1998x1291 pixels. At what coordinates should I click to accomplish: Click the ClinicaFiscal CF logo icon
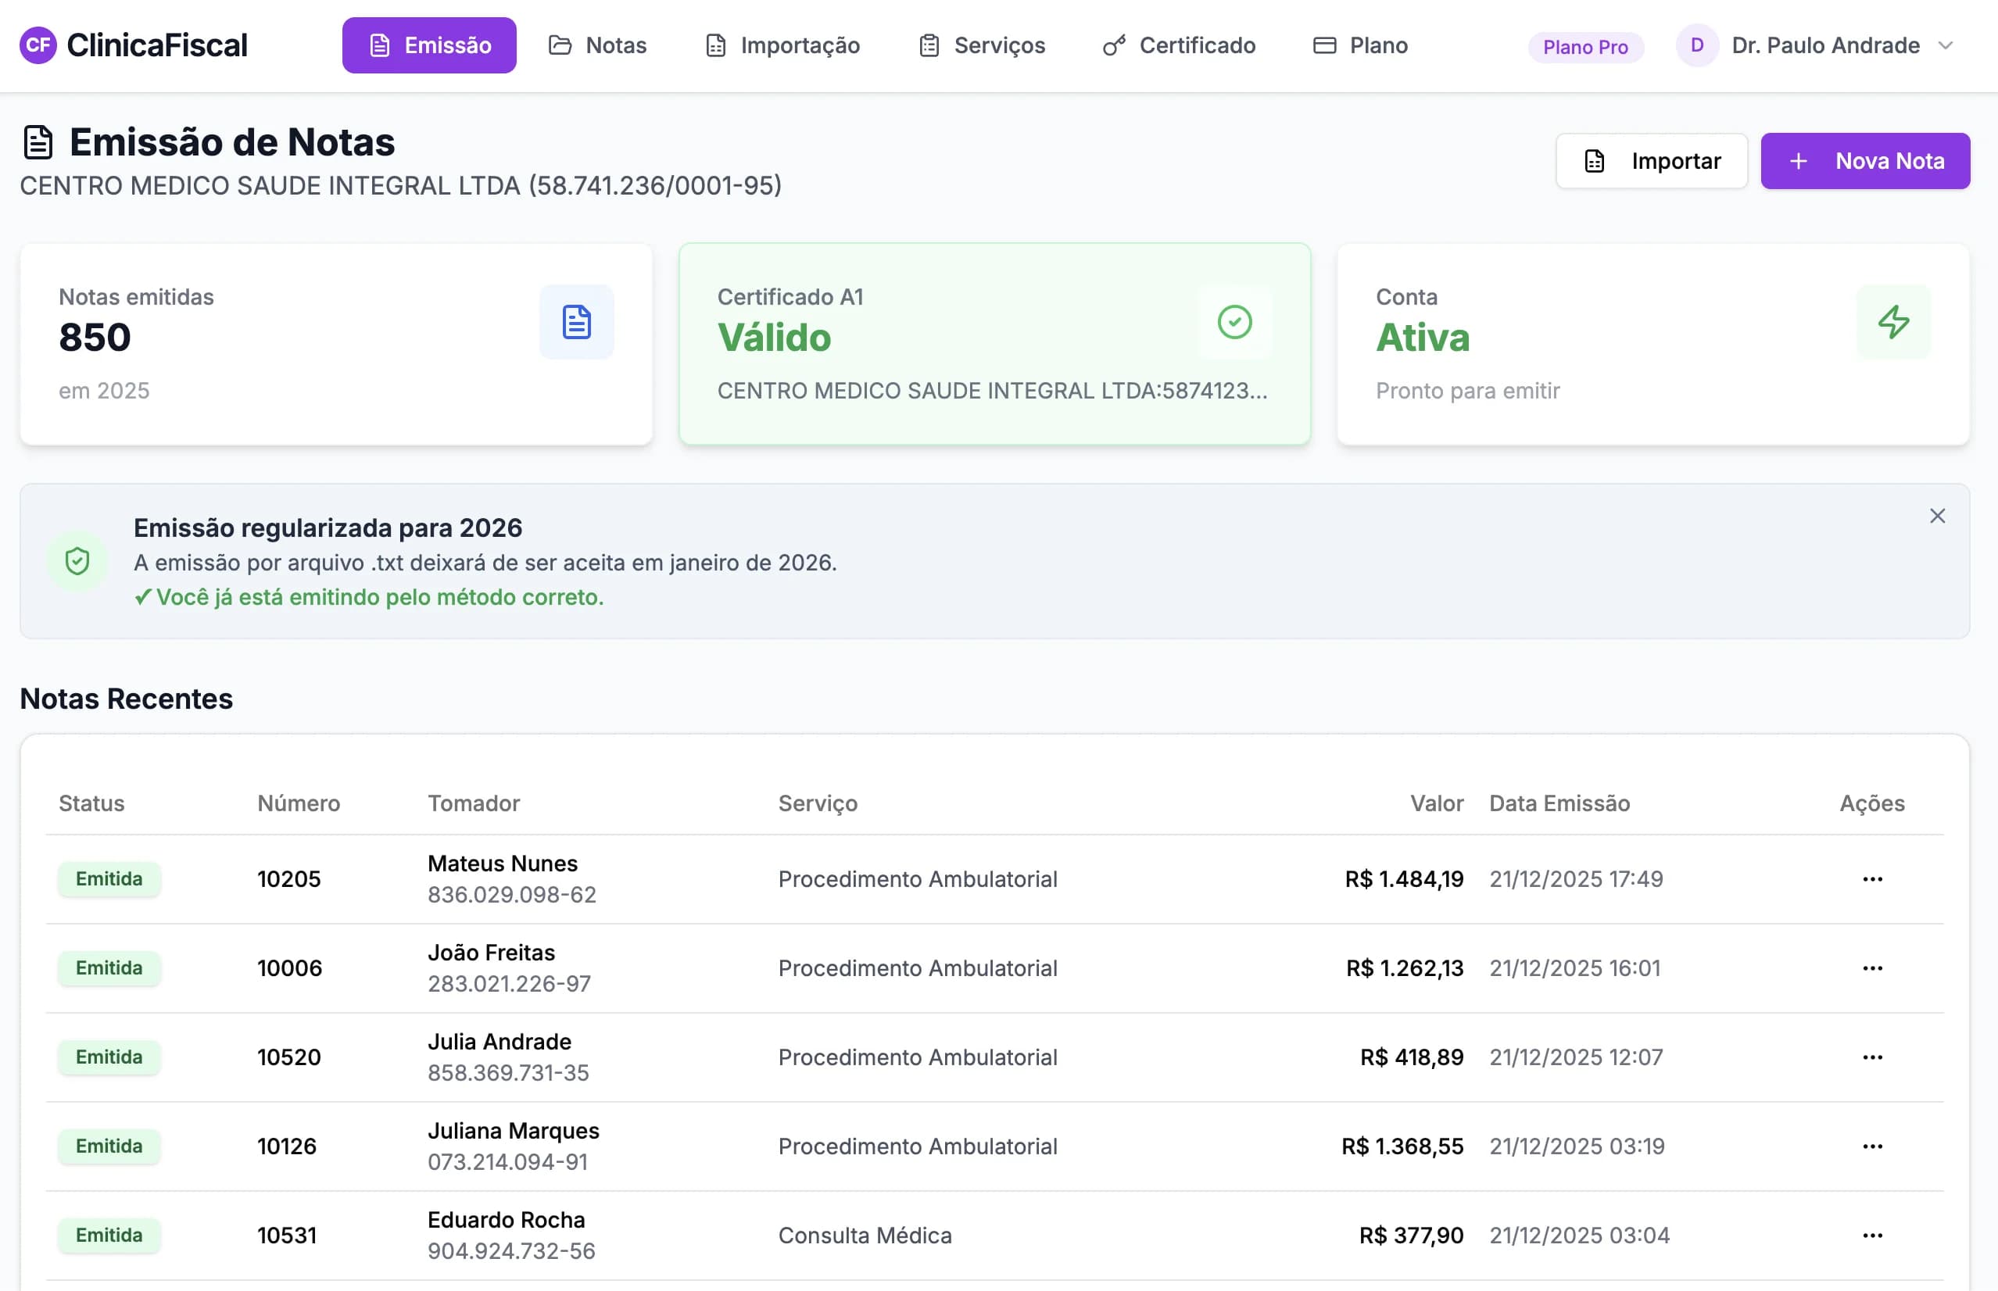pyautogui.click(x=38, y=45)
